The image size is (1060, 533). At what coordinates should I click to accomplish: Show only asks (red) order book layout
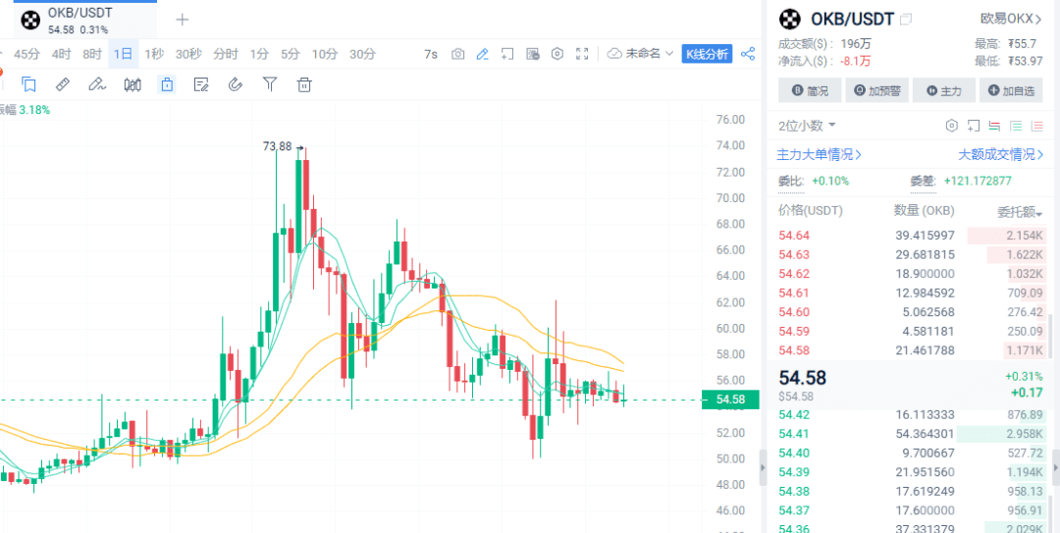(1036, 125)
